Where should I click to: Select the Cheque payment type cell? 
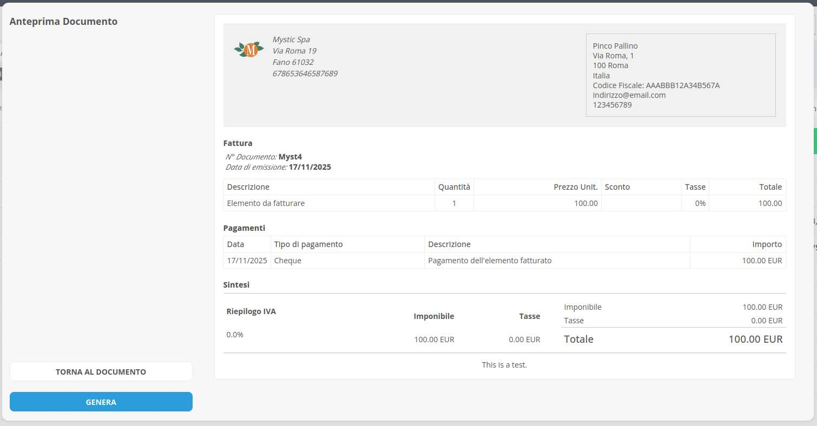tap(288, 261)
